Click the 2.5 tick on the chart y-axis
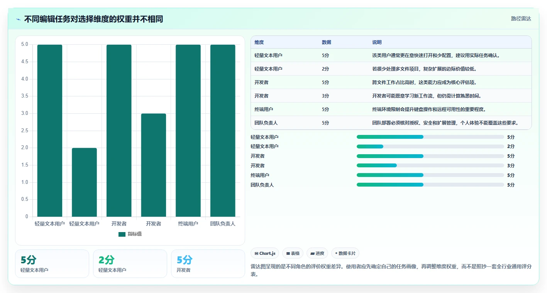This screenshot has height=293, width=547. tap(24, 131)
